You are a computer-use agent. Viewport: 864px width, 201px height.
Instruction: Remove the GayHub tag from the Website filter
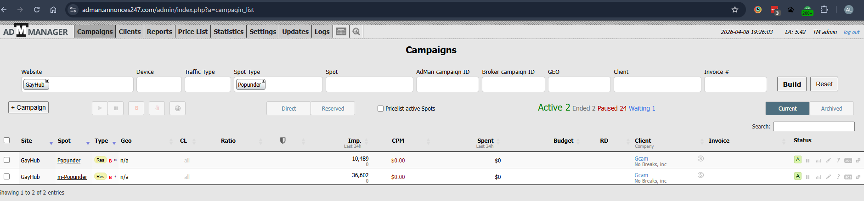(47, 81)
